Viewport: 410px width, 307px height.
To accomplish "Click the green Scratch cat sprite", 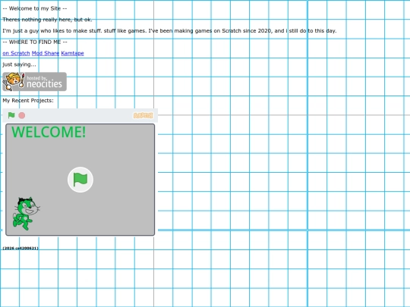I will pos(26,214).
